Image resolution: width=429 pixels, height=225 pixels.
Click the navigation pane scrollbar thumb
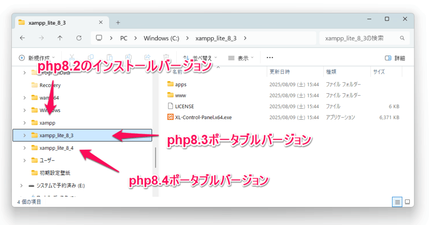pyautogui.click(x=155, y=158)
